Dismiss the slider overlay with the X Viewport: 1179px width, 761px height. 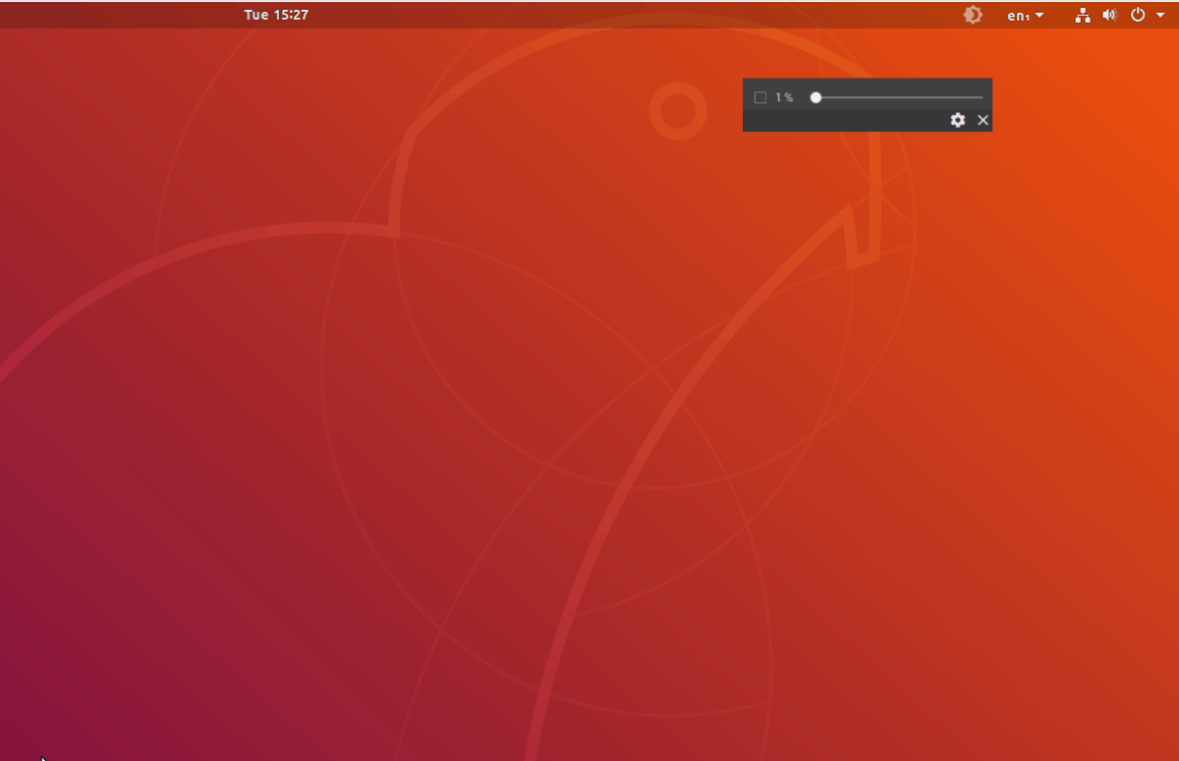982,120
